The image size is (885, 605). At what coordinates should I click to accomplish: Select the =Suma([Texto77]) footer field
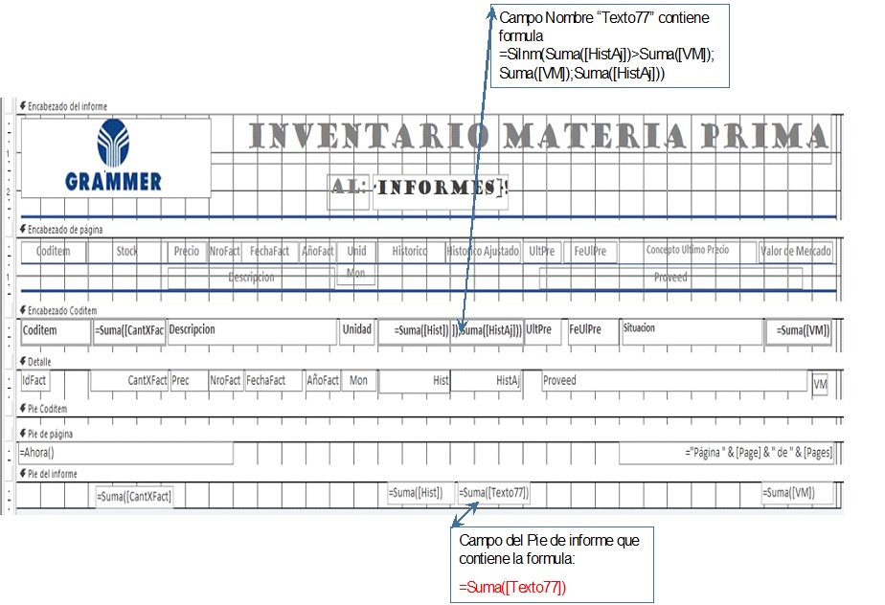pyautogui.click(x=494, y=493)
